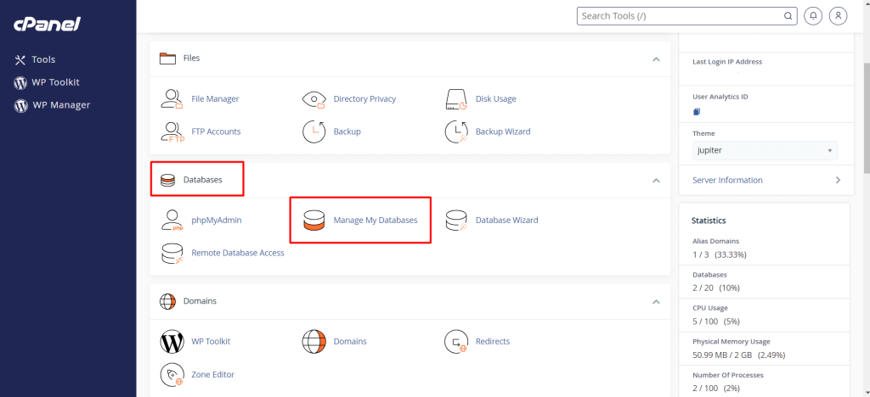Image resolution: width=870 pixels, height=397 pixels.
Task: Click the Statistics heading
Action: [709, 221]
